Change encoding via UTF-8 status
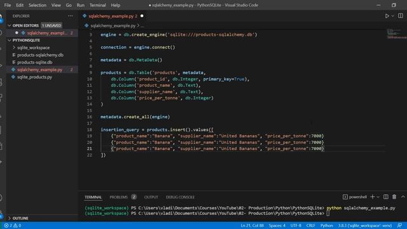 click(296, 226)
